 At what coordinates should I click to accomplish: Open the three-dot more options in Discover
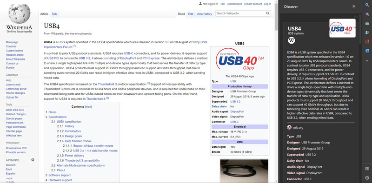(x=355, y=17)
